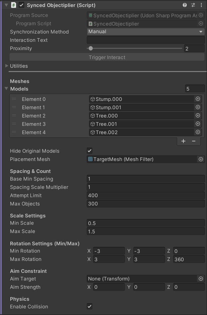The image size is (207, 315).
Task: Click the Max Objects input field
Action: (146, 204)
